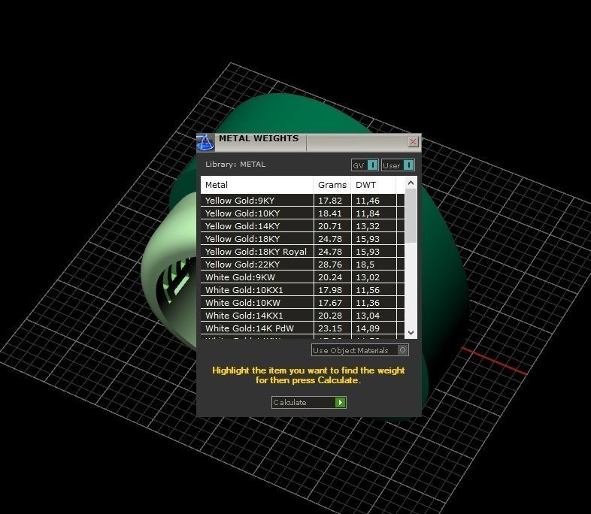Close the Metal Weights dialog
This screenshot has width=591, height=514.
[413, 141]
